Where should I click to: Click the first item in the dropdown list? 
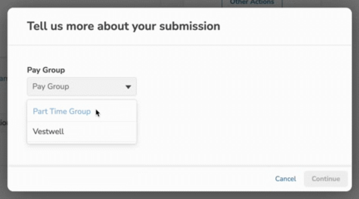point(62,112)
